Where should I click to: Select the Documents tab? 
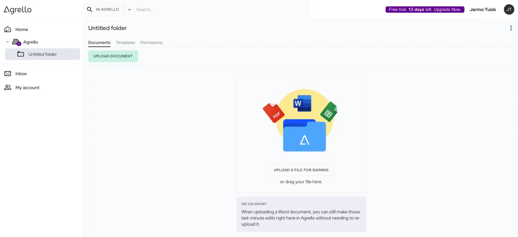(99, 42)
